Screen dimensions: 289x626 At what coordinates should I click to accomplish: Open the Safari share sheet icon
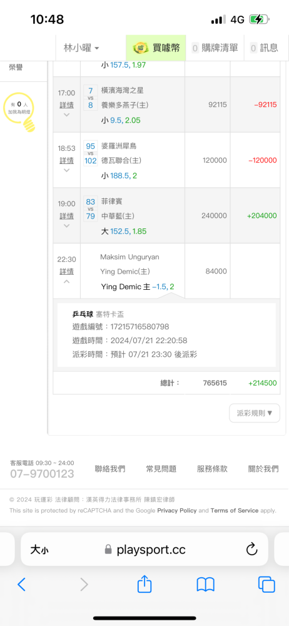pyautogui.click(x=144, y=583)
